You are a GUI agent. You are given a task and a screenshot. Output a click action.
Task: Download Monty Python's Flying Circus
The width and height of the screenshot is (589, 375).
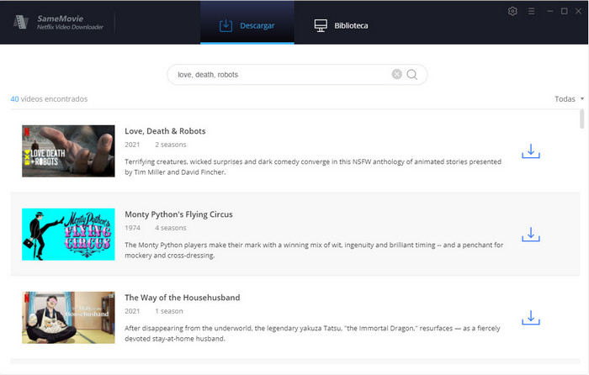[530, 235]
